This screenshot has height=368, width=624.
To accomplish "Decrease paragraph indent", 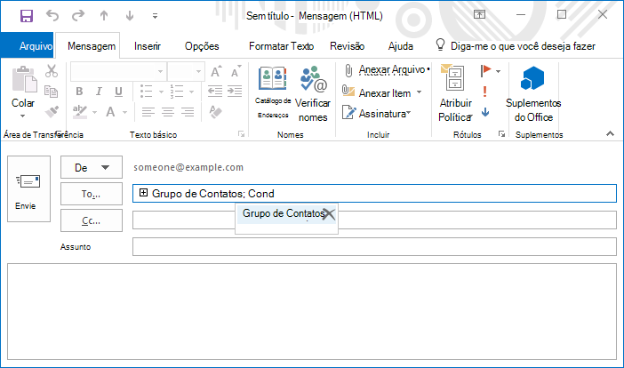I will tap(215, 91).
